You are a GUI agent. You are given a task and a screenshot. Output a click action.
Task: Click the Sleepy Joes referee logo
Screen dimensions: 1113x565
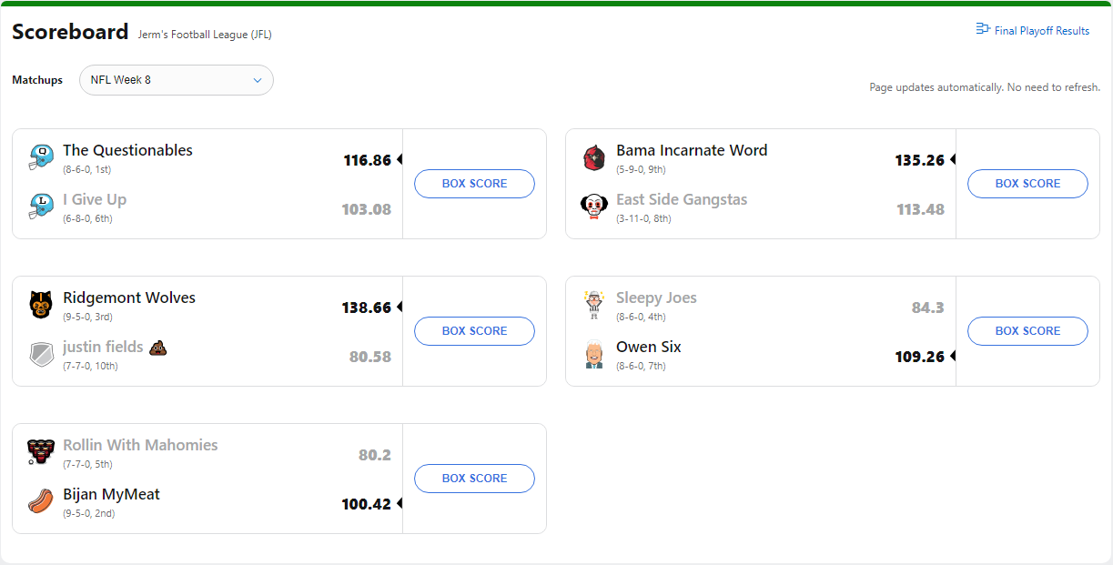[594, 305]
